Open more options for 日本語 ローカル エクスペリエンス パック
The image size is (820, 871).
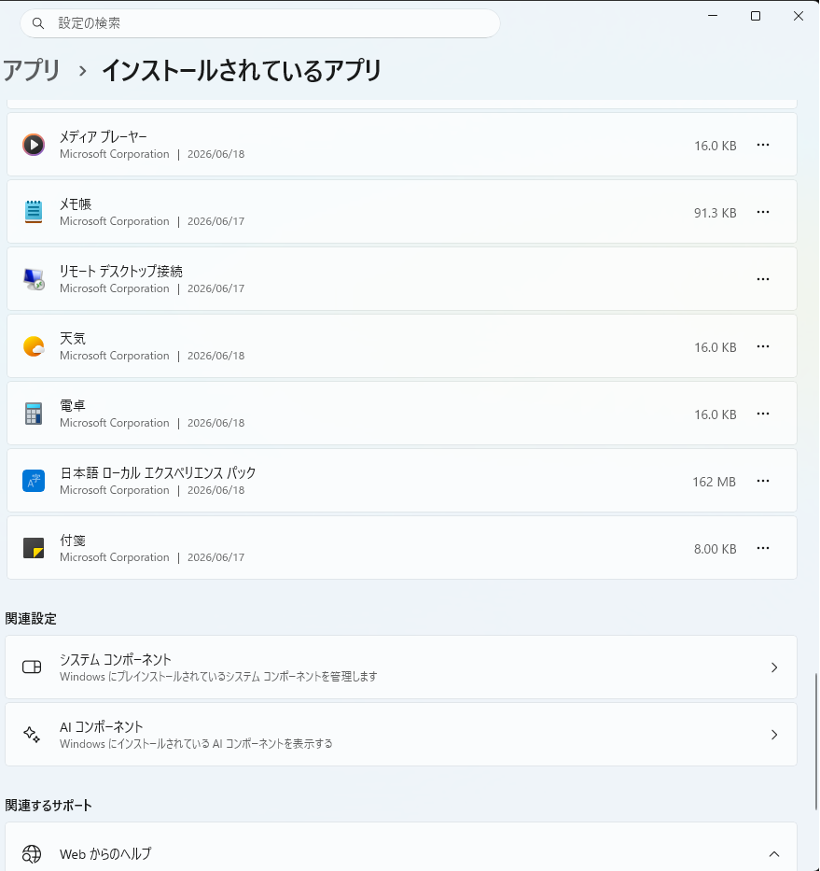click(x=763, y=481)
